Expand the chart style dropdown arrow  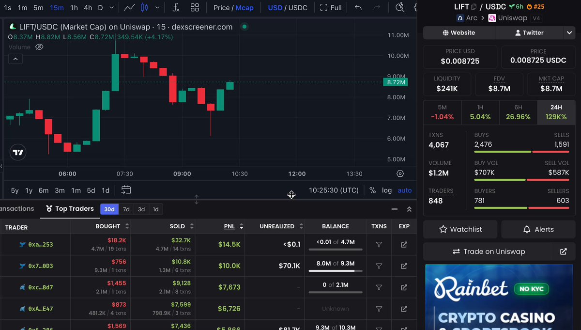(x=157, y=8)
